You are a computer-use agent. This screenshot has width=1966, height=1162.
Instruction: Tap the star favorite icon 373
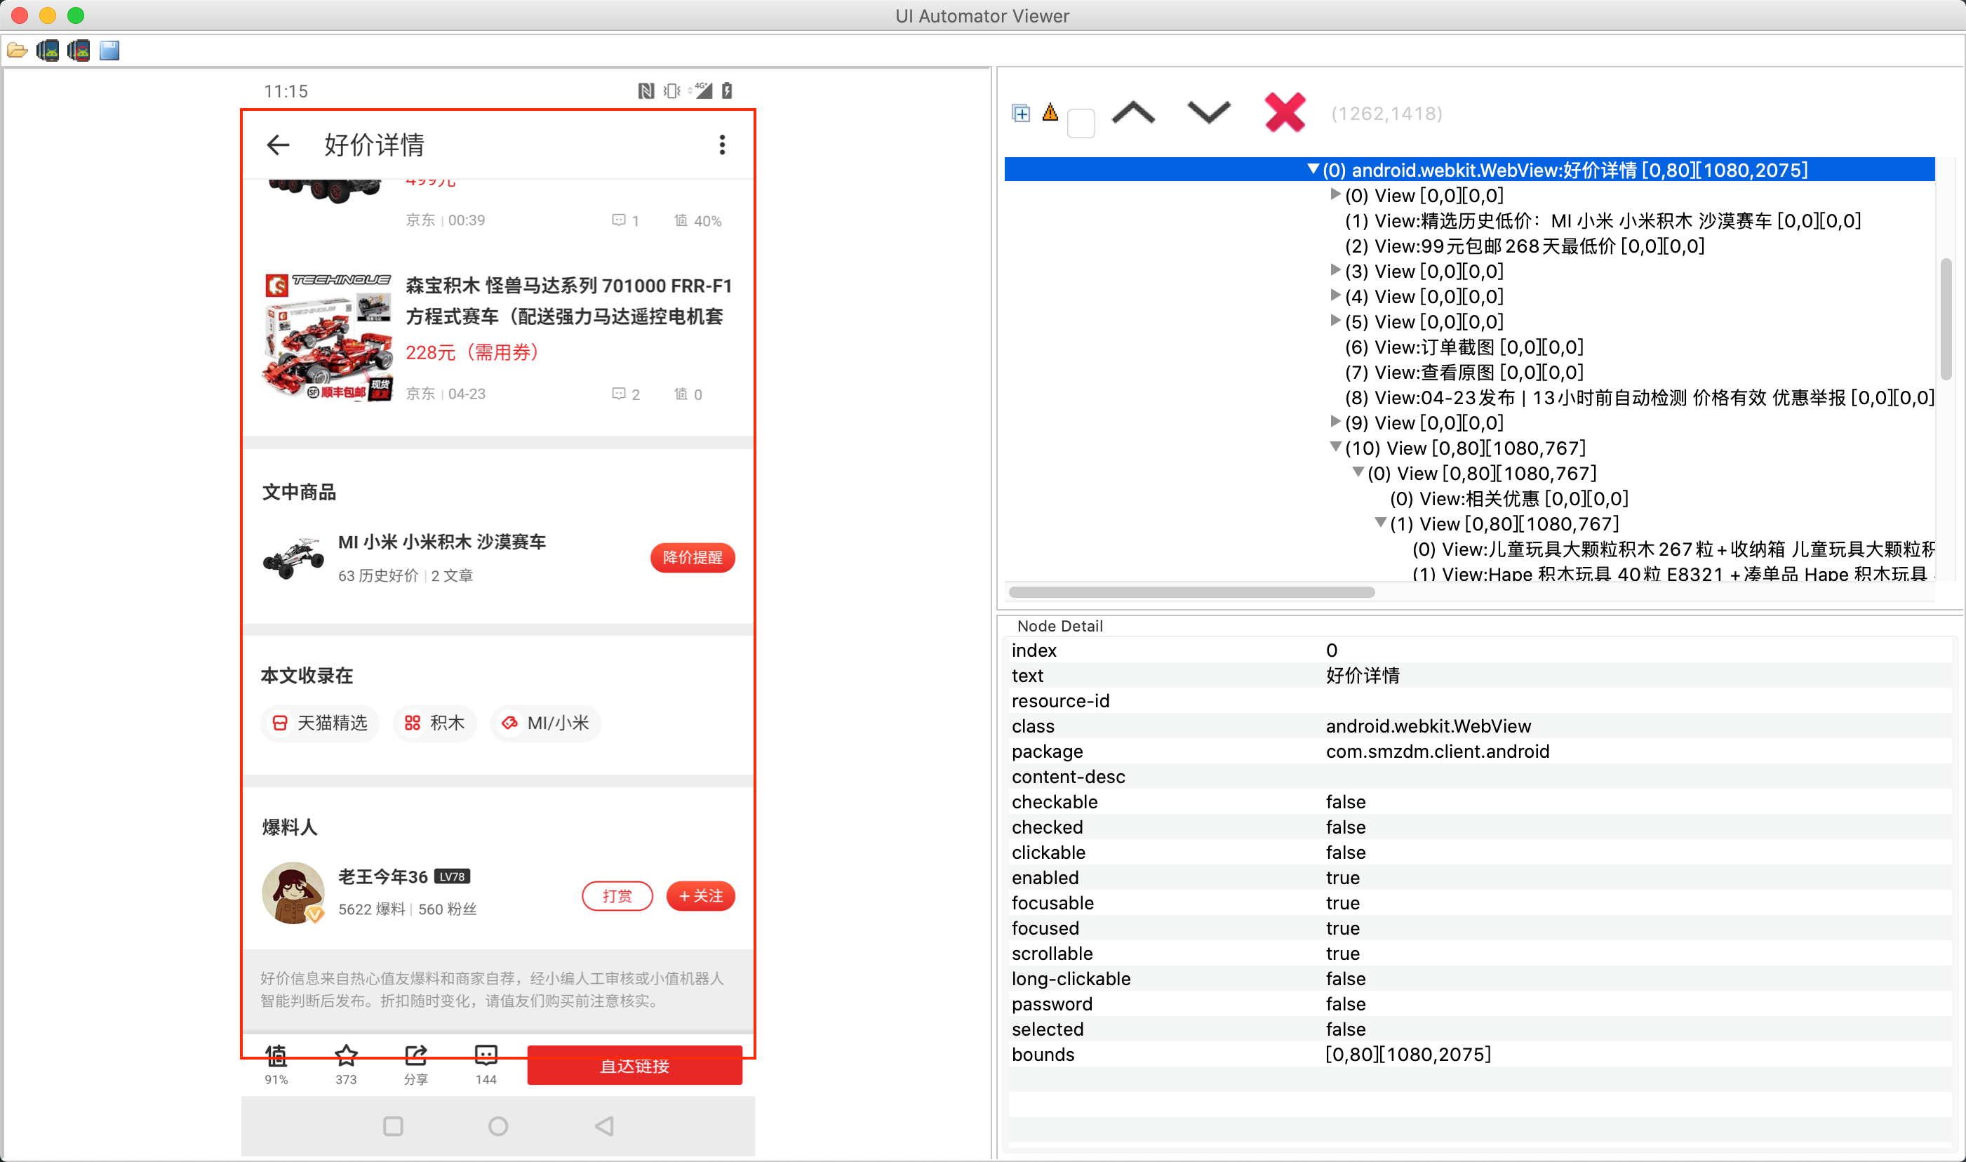[x=346, y=1065]
